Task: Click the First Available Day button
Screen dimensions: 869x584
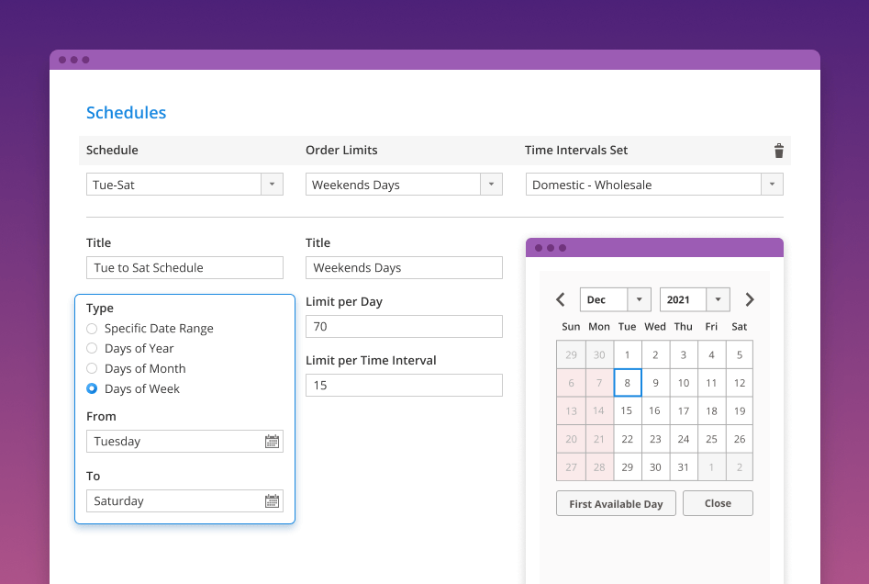Action: tap(616, 504)
